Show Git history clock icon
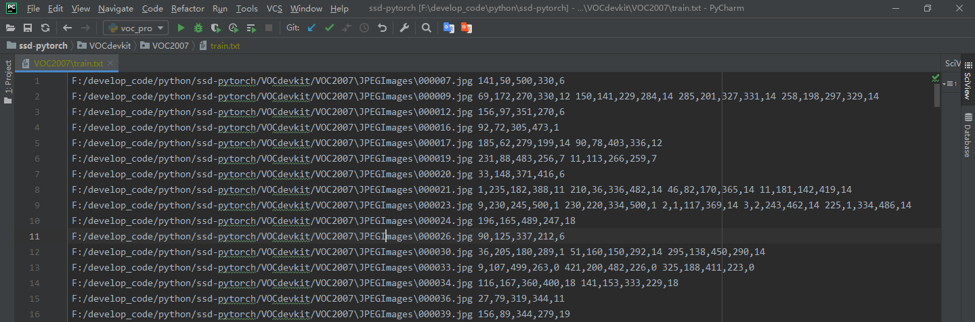Image resolution: width=975 pixels, height=322 pixels. 364,28
